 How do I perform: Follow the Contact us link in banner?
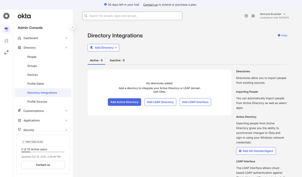pyautogui.click(x=150, y=5)
